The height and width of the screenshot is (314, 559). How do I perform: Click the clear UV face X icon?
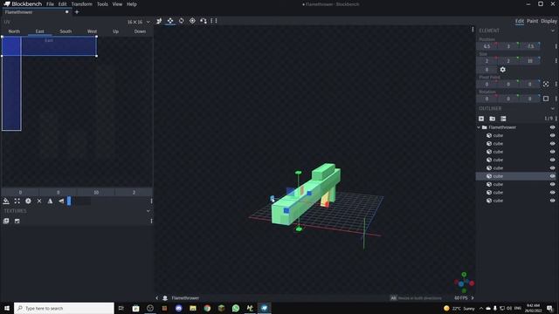39,201
